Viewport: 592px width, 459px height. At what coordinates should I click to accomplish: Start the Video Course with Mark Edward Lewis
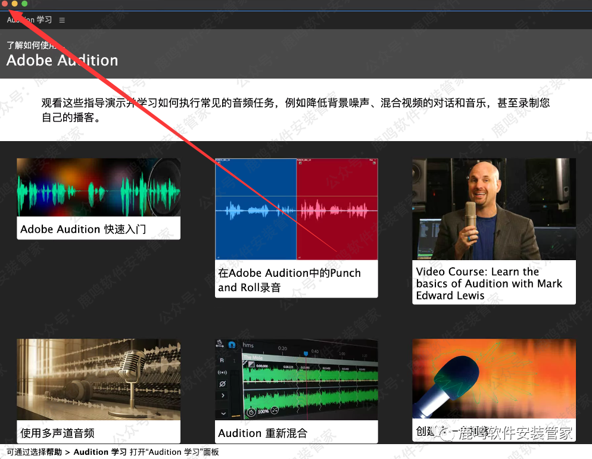coord(493,232)
